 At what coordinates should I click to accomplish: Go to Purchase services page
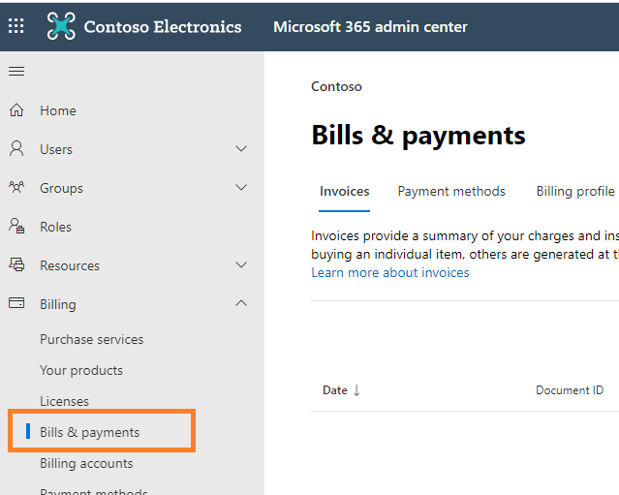[x=91, y=339]
